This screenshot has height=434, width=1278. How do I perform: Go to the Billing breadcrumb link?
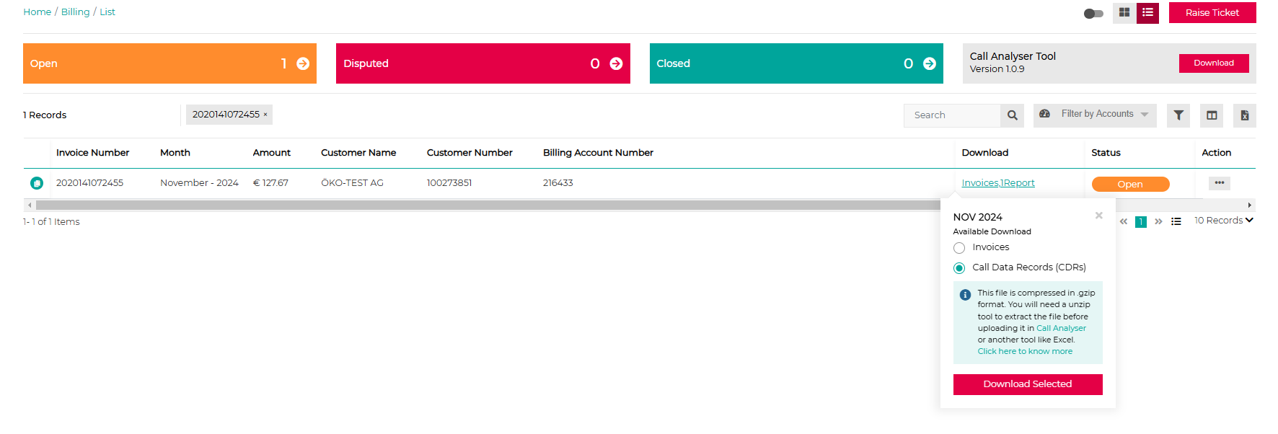75,12
